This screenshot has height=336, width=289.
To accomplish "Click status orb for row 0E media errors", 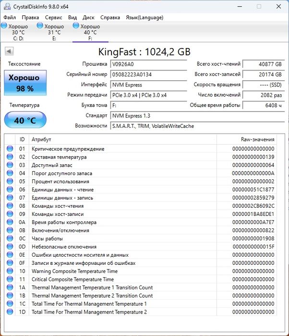I will coord(10,255).
